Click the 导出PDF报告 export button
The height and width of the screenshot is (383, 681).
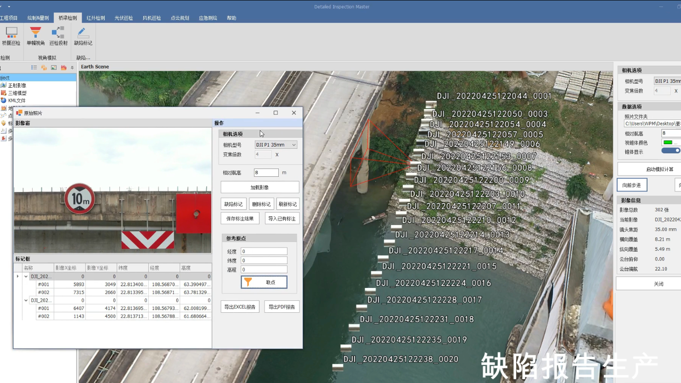point(282,306)
